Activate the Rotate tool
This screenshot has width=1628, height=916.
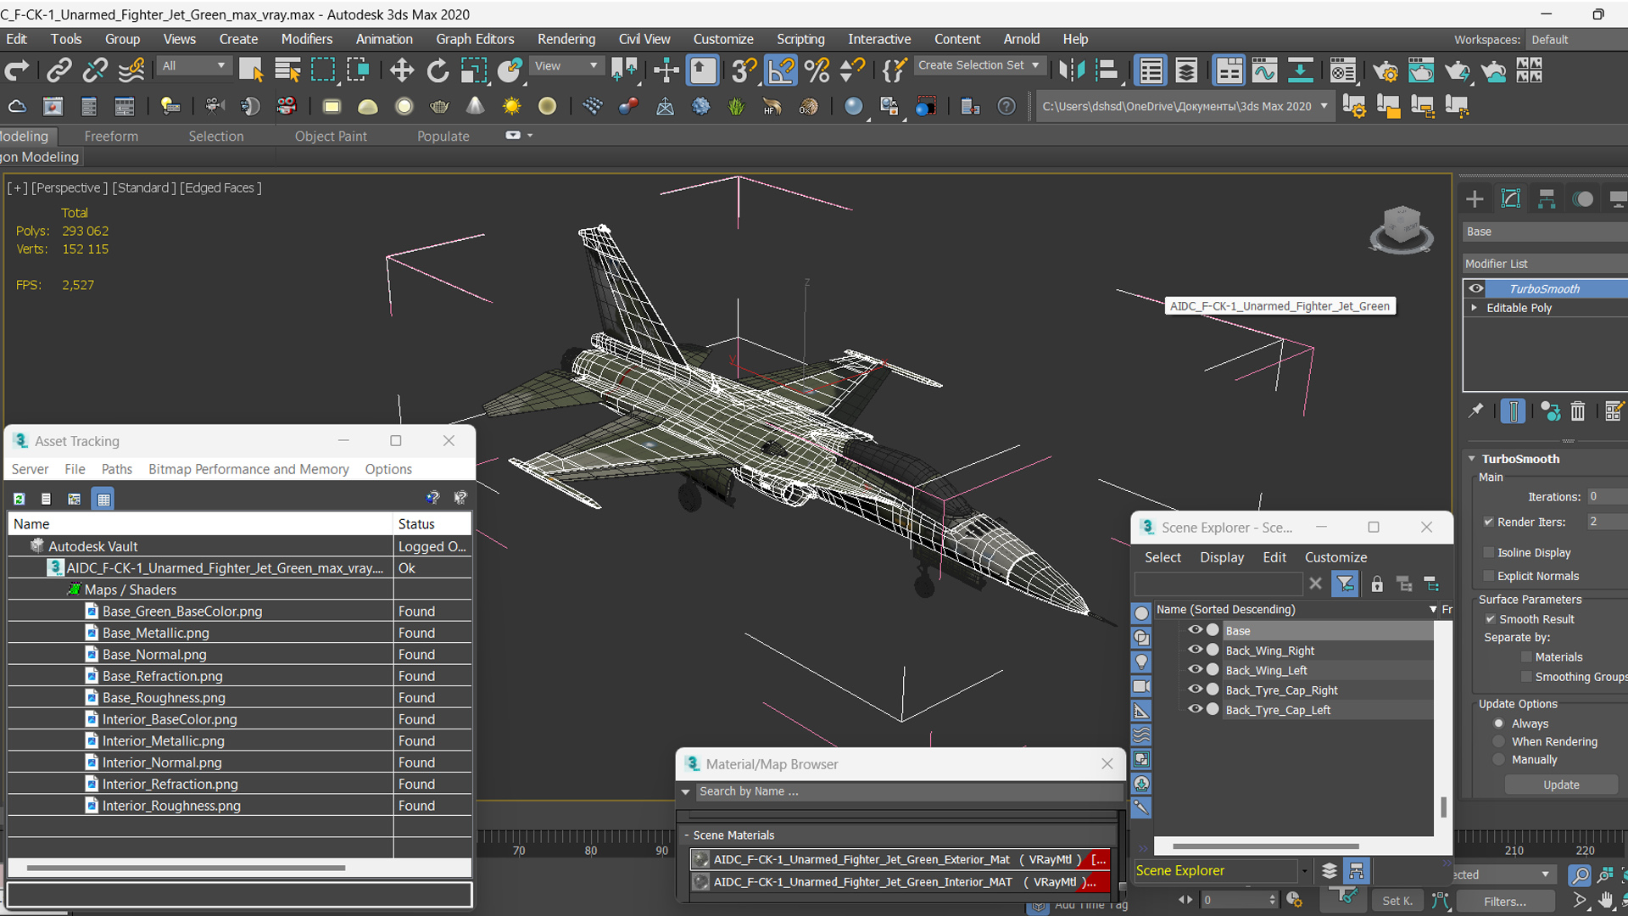[438, 70]
